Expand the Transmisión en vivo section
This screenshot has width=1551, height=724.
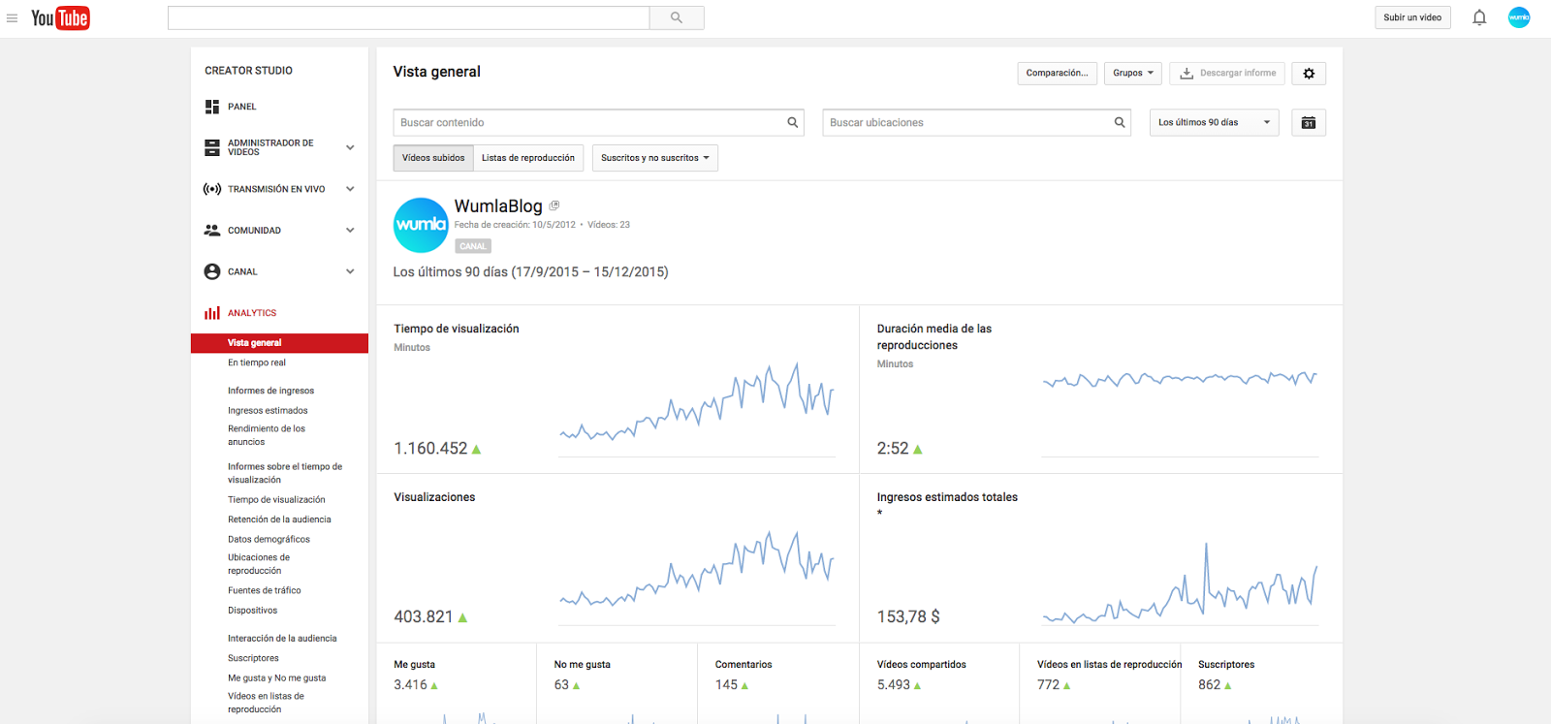(350, 189)
